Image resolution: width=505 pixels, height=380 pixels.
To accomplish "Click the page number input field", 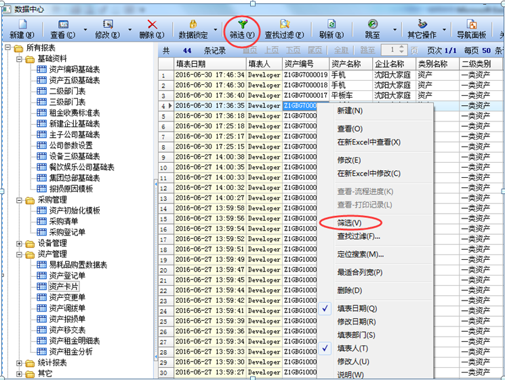I will coord(390,50).
